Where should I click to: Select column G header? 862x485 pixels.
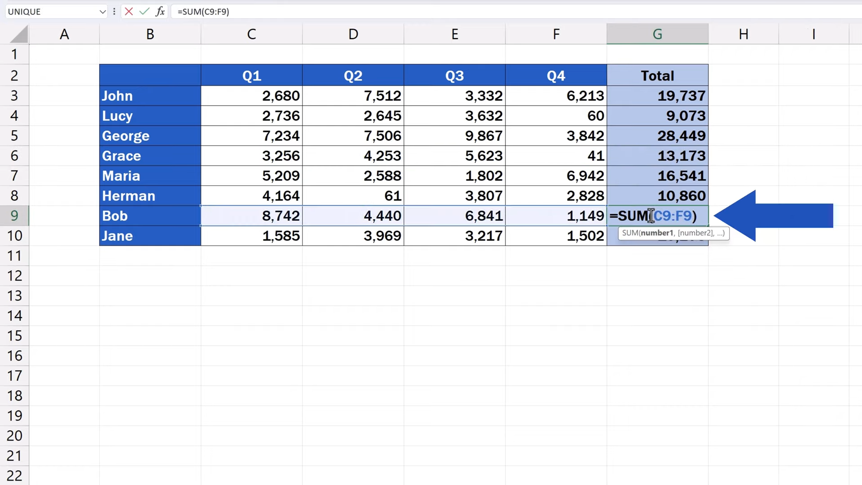657,34
